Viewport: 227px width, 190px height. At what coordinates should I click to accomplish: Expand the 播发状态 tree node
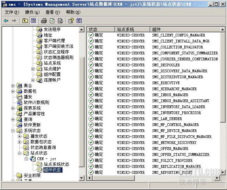tap(19, 136)
